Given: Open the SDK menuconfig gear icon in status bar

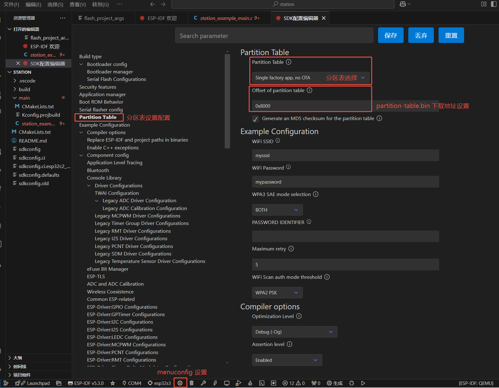Looking at the screenshot, I should [180, 383].
